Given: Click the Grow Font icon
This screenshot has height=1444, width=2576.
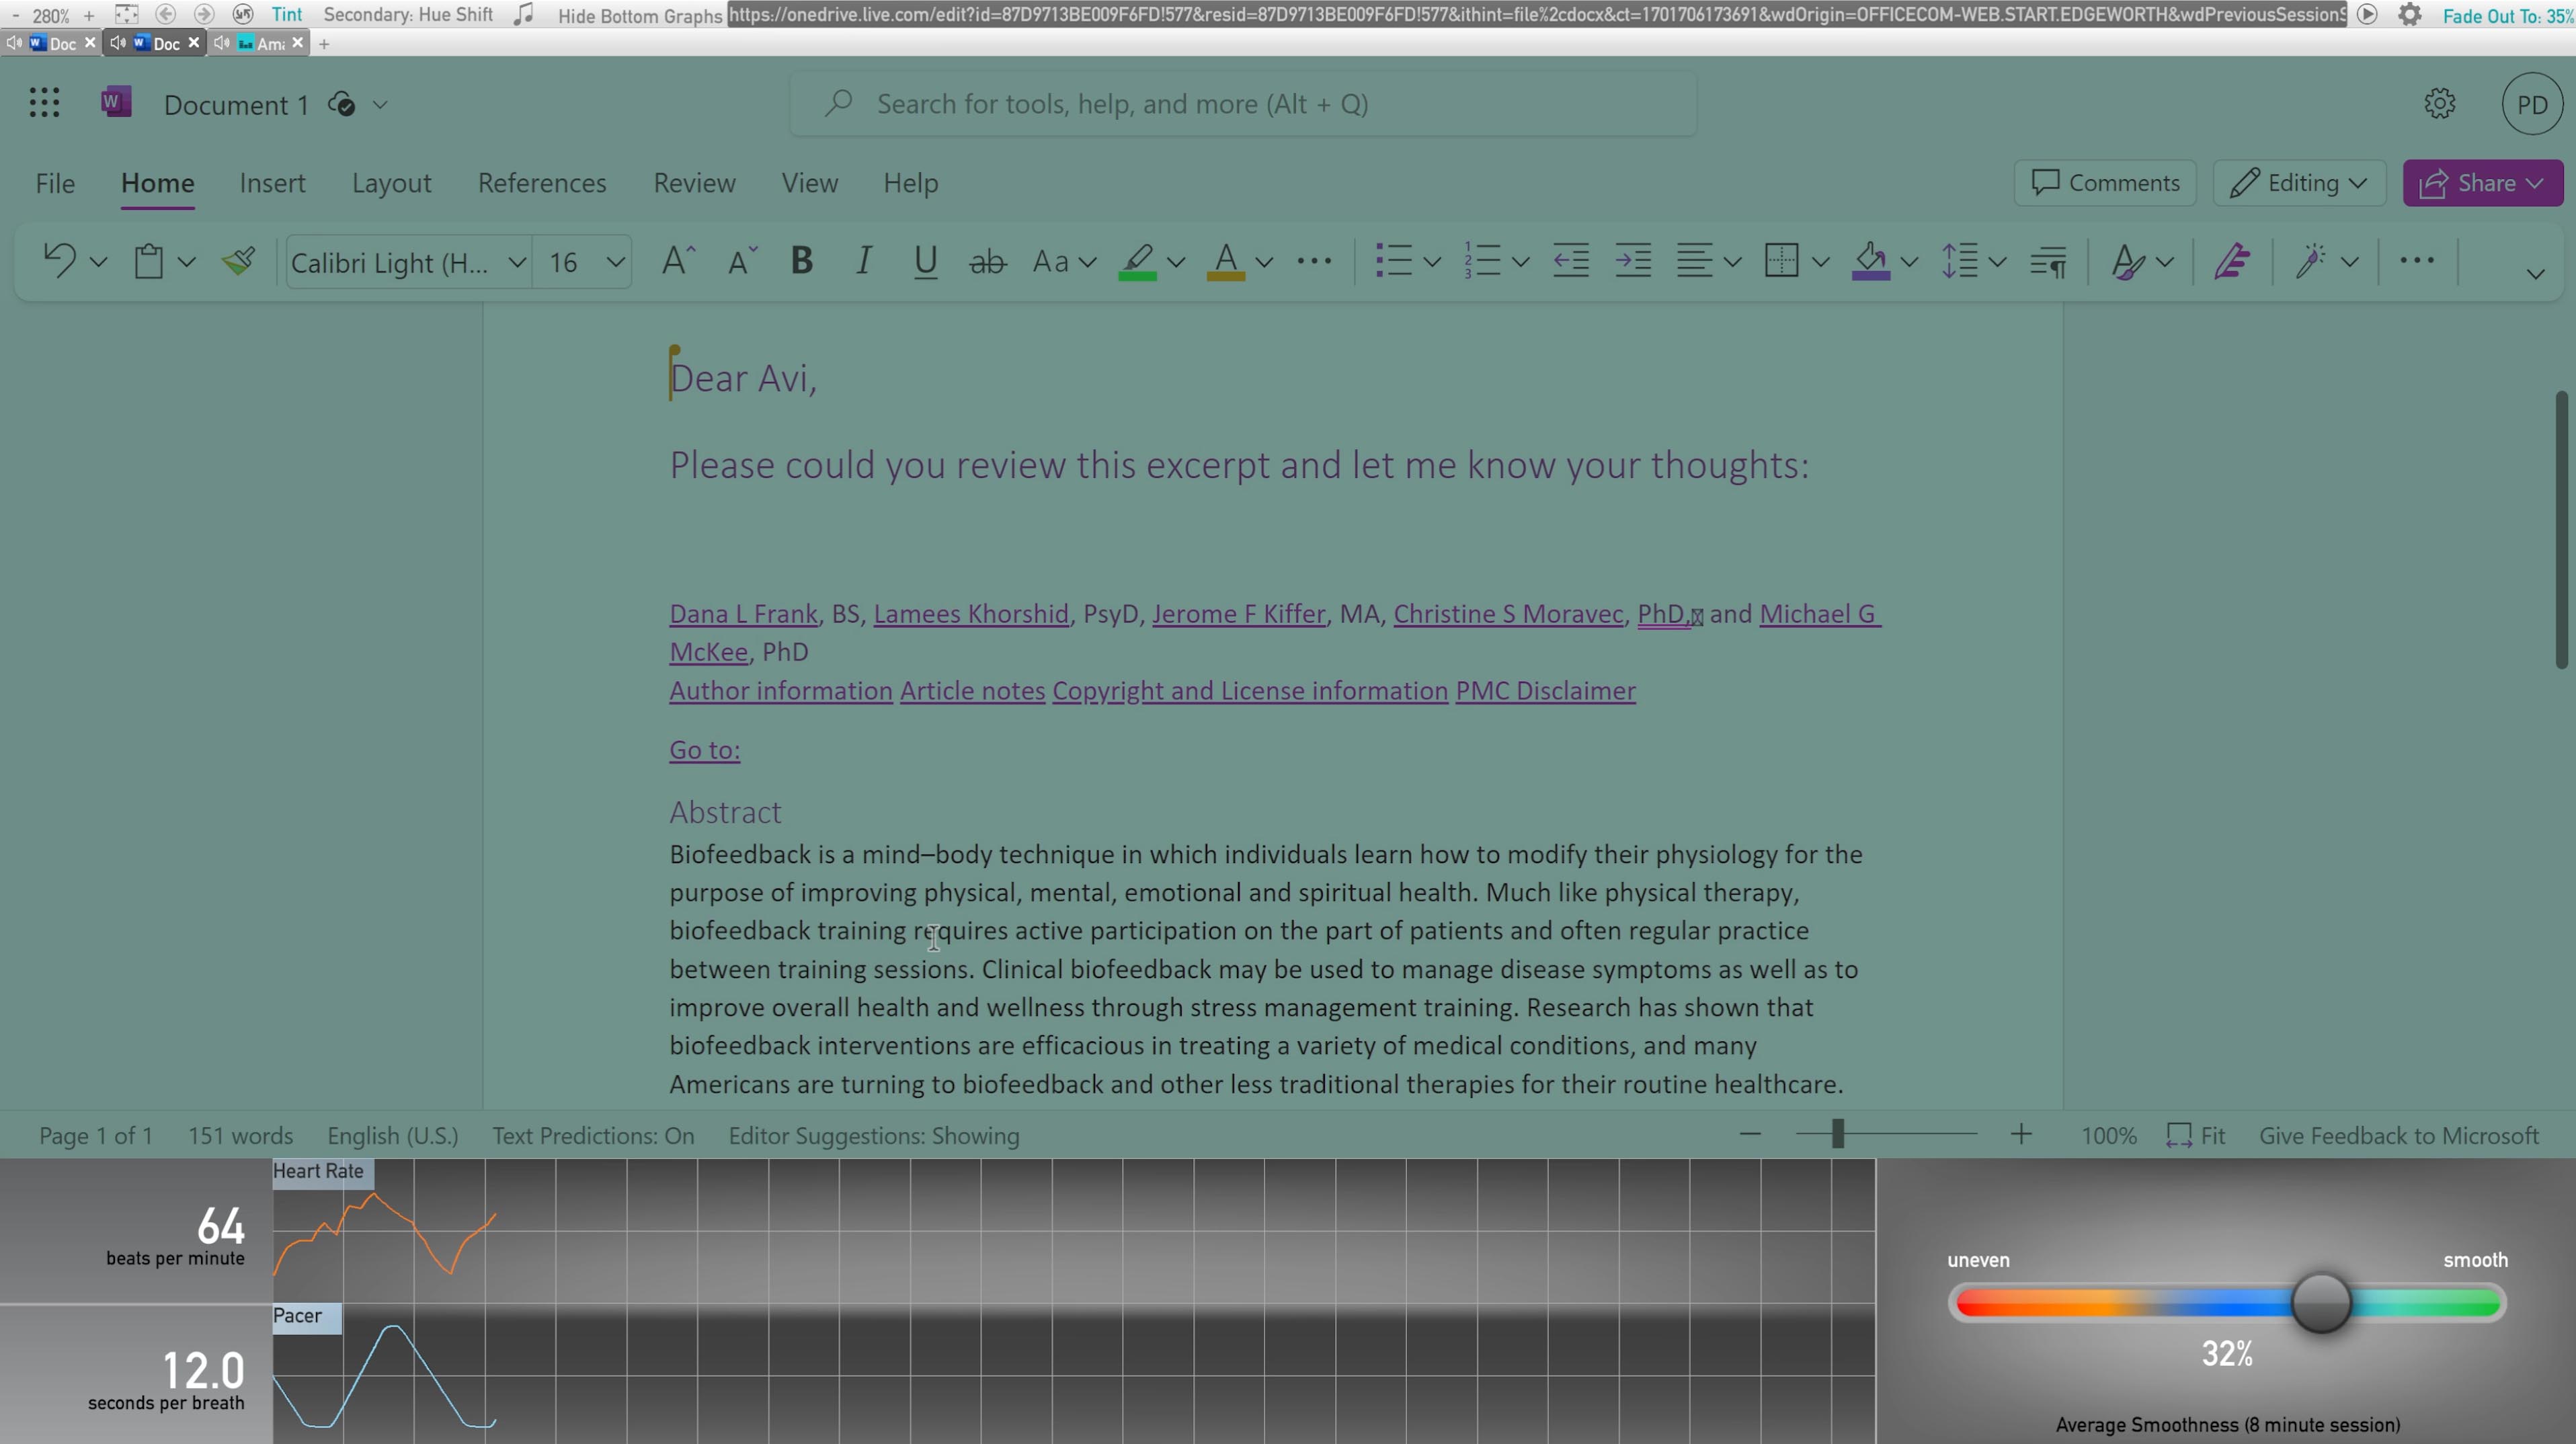Looking at the screenshot, I should click(x=678, y=262).
